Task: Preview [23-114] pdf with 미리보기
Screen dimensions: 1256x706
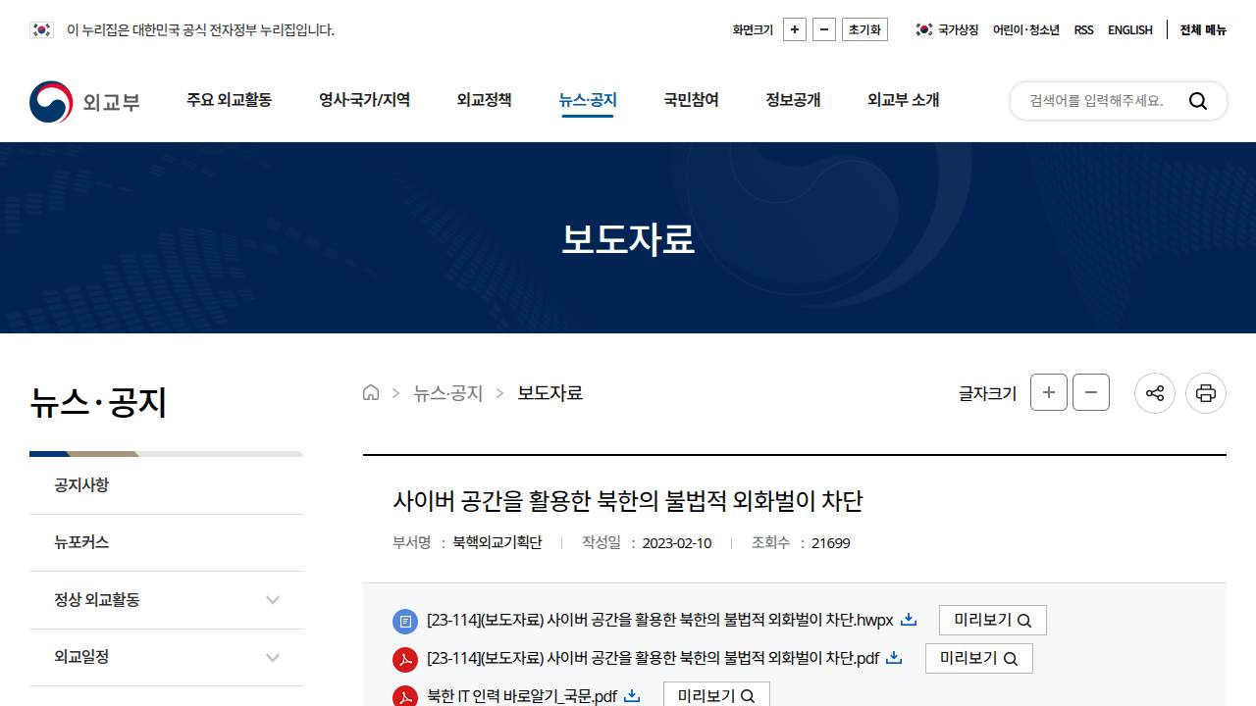Action: click(x=979, y=658)
